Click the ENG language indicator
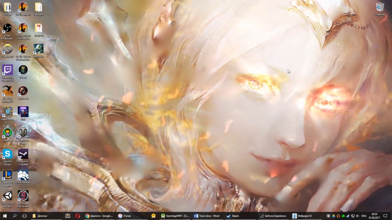 click(x=364, y=216)
